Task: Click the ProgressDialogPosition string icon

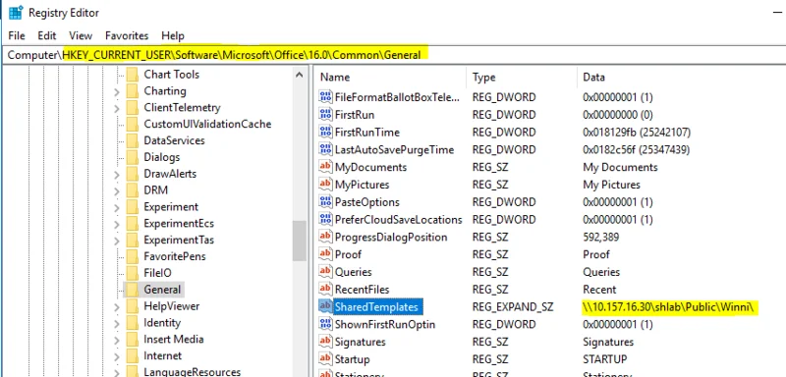Action: click(325, 237)
